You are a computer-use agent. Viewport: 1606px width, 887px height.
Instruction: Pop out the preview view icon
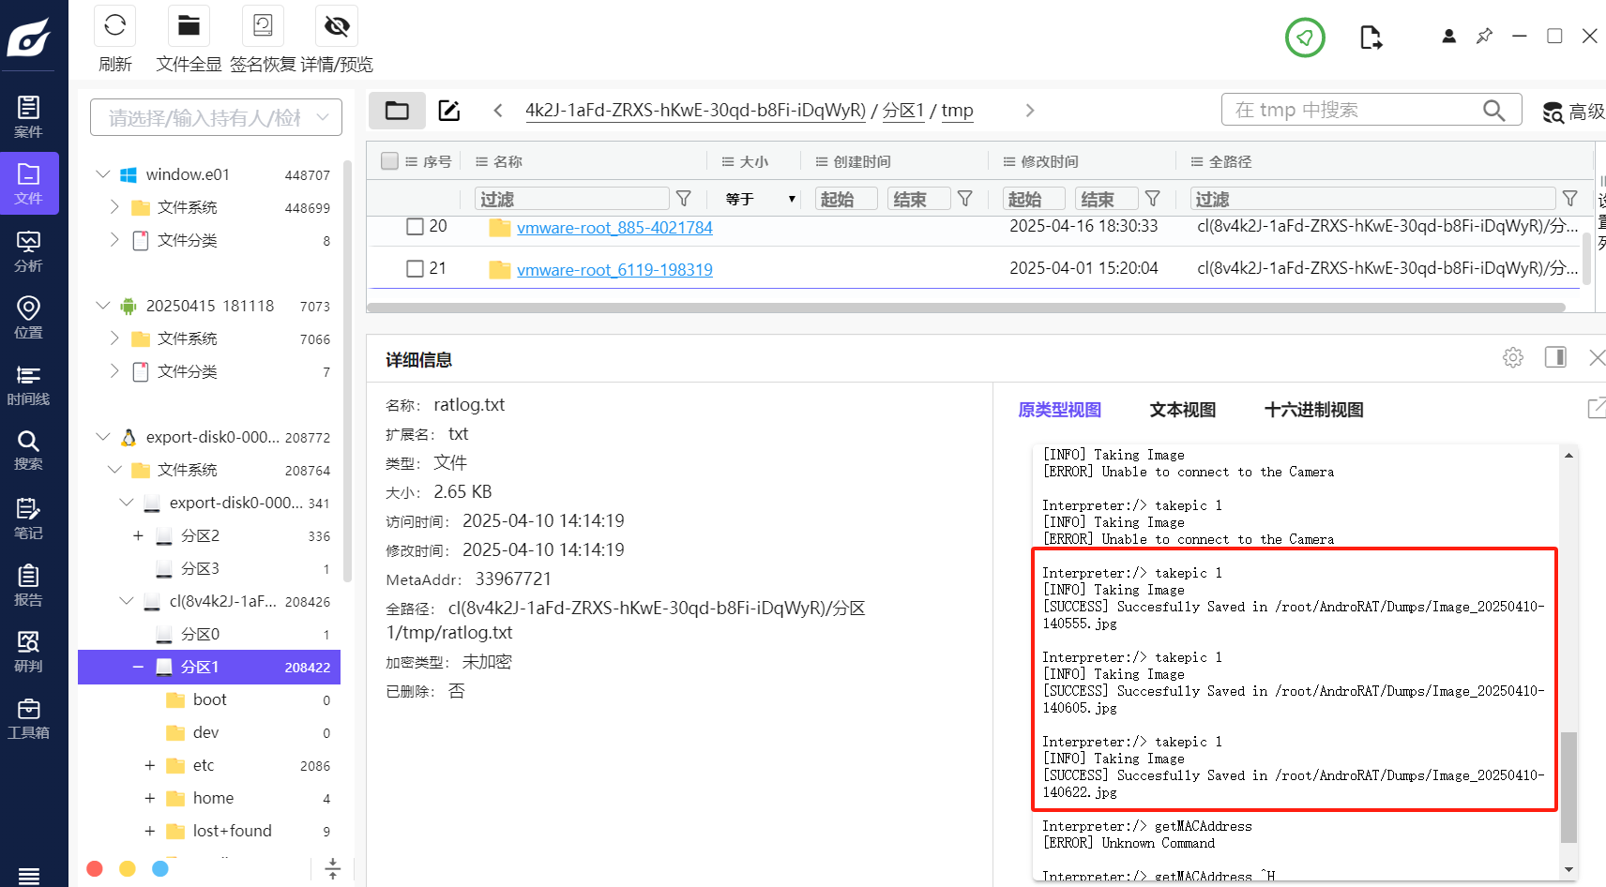point(1596,407)
